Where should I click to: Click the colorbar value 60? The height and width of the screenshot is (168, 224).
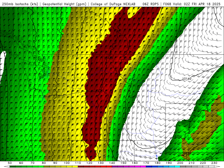click(x=21, y=163)
